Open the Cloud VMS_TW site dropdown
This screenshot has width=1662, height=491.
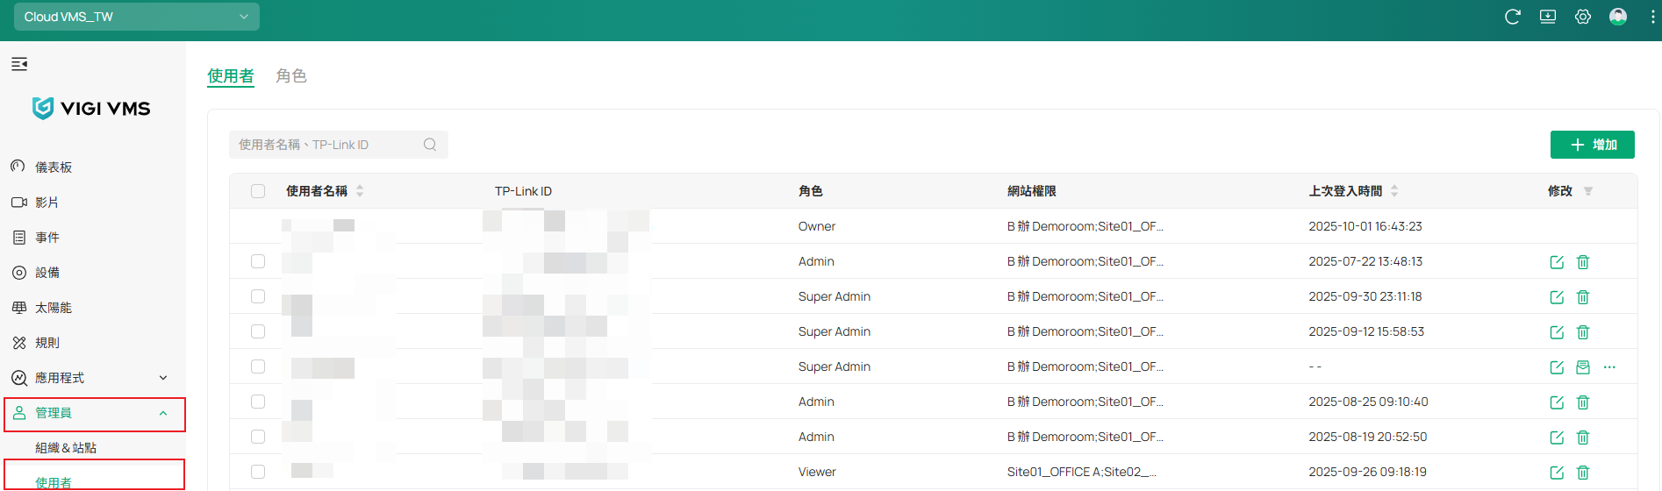(137, 17)
